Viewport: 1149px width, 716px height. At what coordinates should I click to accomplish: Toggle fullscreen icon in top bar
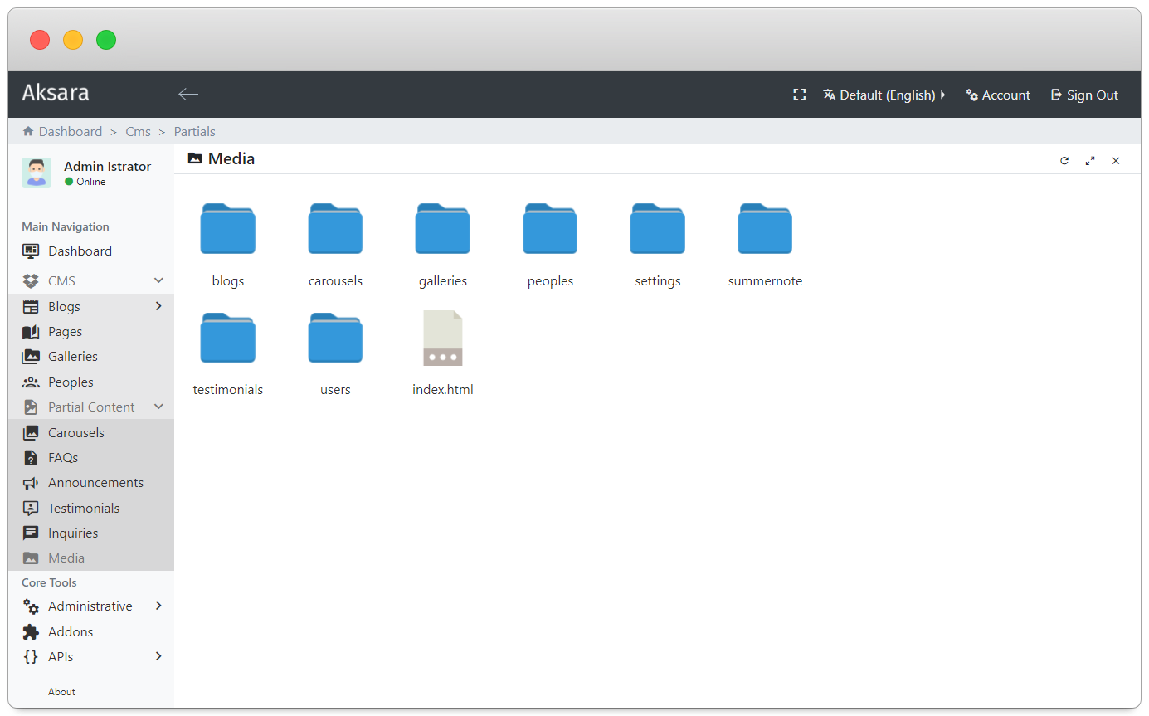click(x=800, y=95)
